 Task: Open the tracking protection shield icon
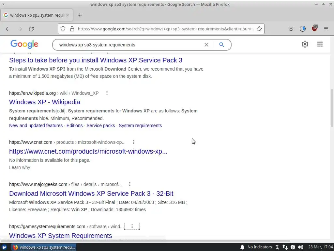(63, 29)
